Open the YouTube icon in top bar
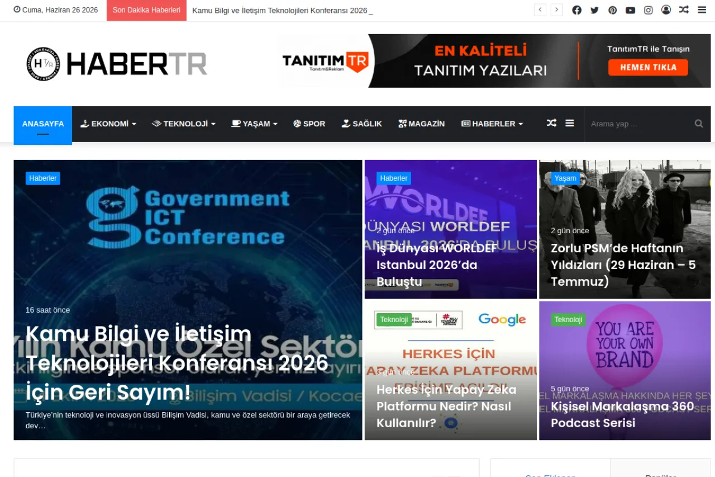This screenshot has width=715, height=477. [630, 10]
